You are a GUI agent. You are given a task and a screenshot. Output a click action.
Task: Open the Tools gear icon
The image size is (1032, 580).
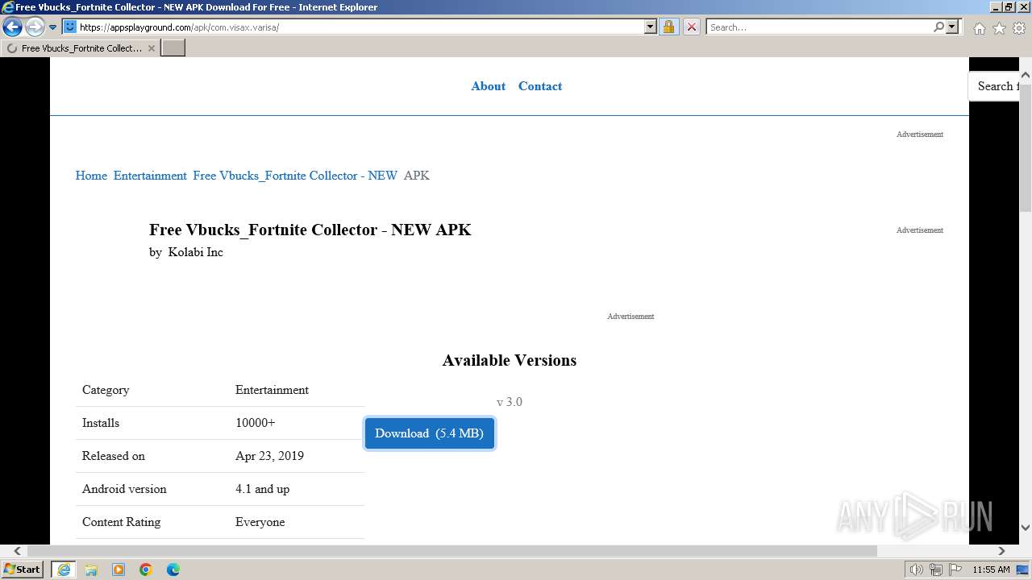click(x=1019, y=28)
